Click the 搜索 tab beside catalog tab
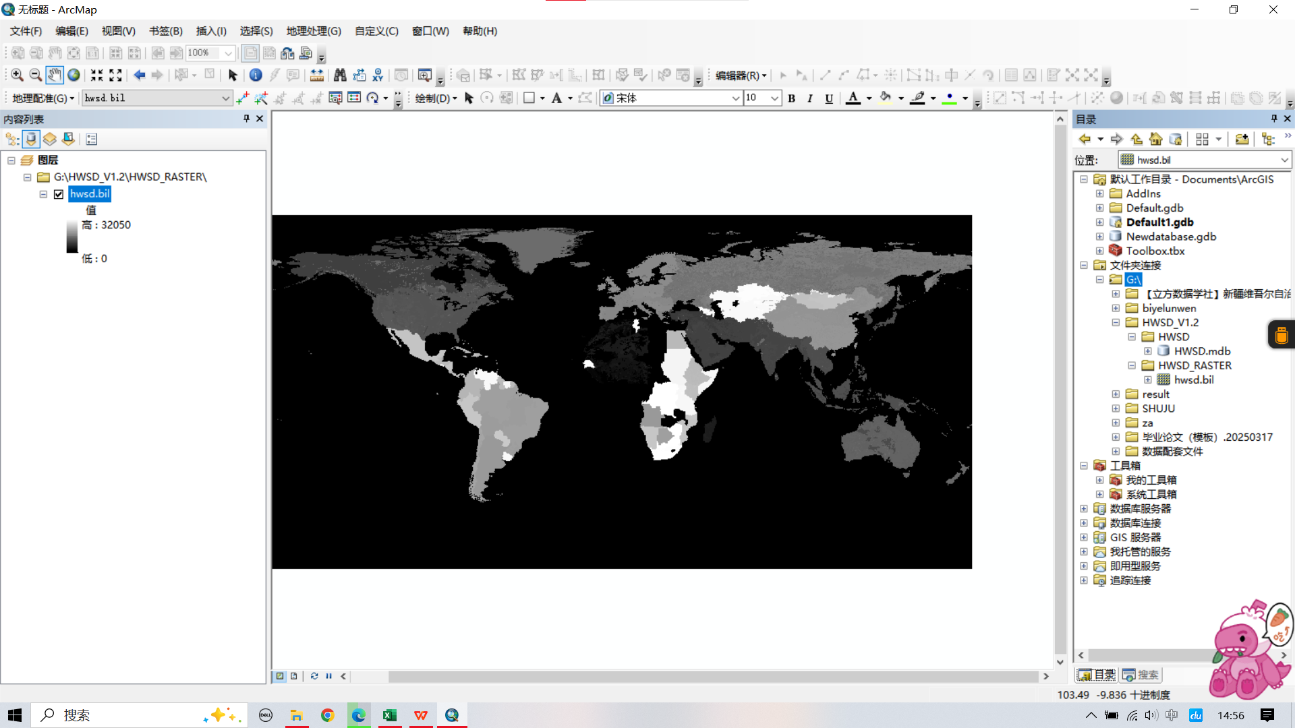 pyautogui.click(x=1141, y=675)
